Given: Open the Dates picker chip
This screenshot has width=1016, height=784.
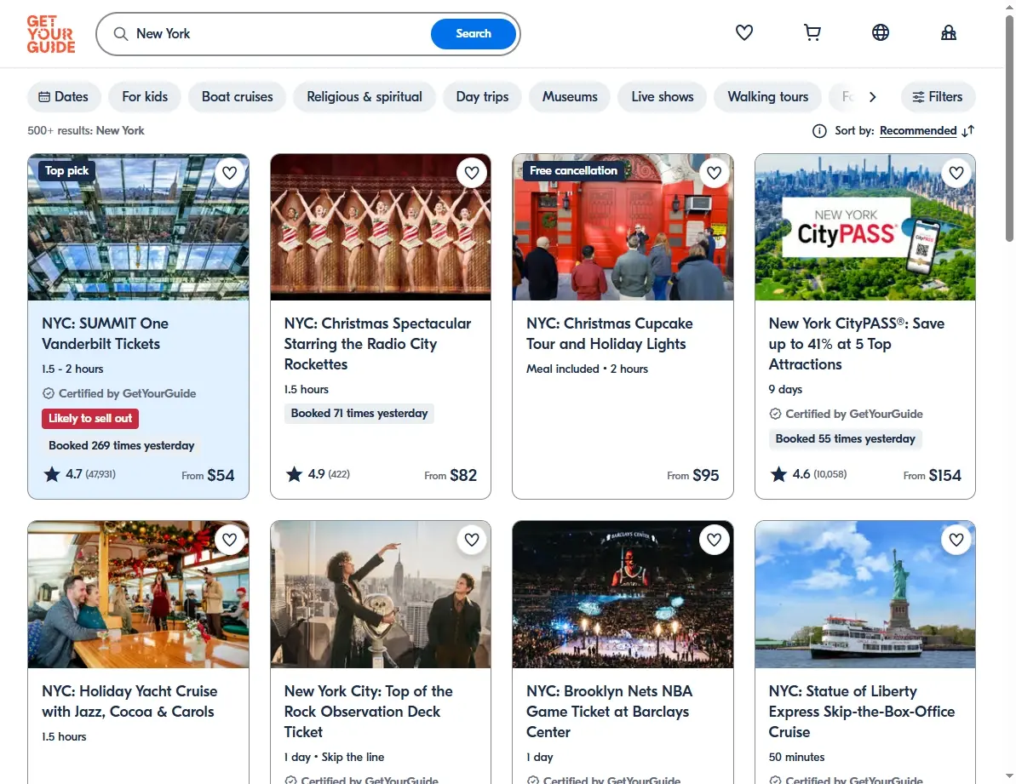Looking at the screenshot, I should pos(64,97).
